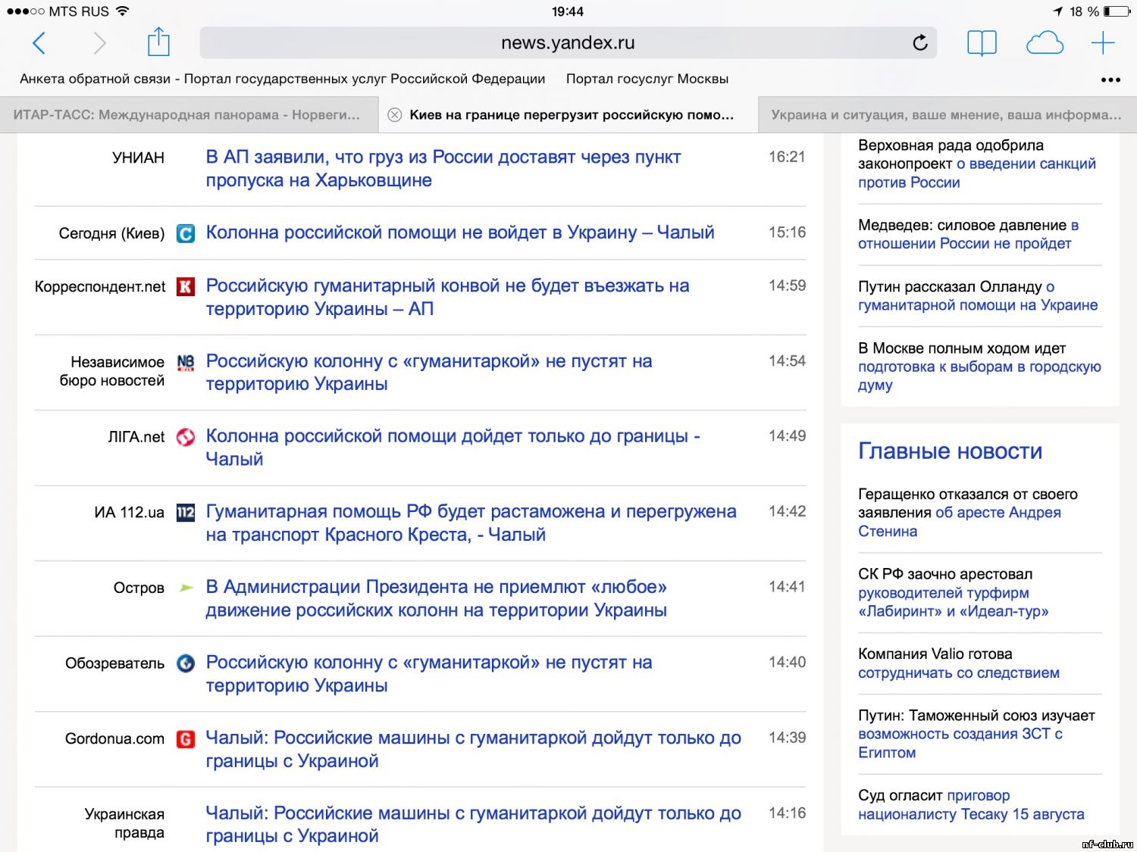Image resolution: width=1137 pixels, height=852 pixels.
Task: Tap the battery indicator in status bar
Action: click(x=1117, y=11)
